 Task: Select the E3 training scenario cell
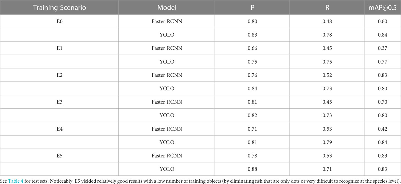59,102
